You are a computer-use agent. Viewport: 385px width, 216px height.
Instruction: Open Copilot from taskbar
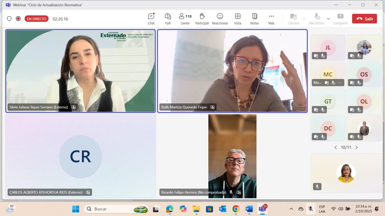(x=183, y=209)
